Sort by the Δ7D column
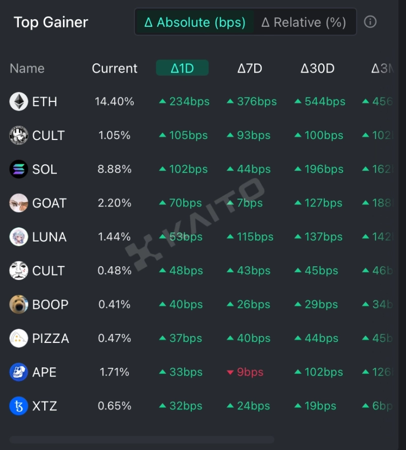The image size is (406, 450). click(x=250, y=68)
